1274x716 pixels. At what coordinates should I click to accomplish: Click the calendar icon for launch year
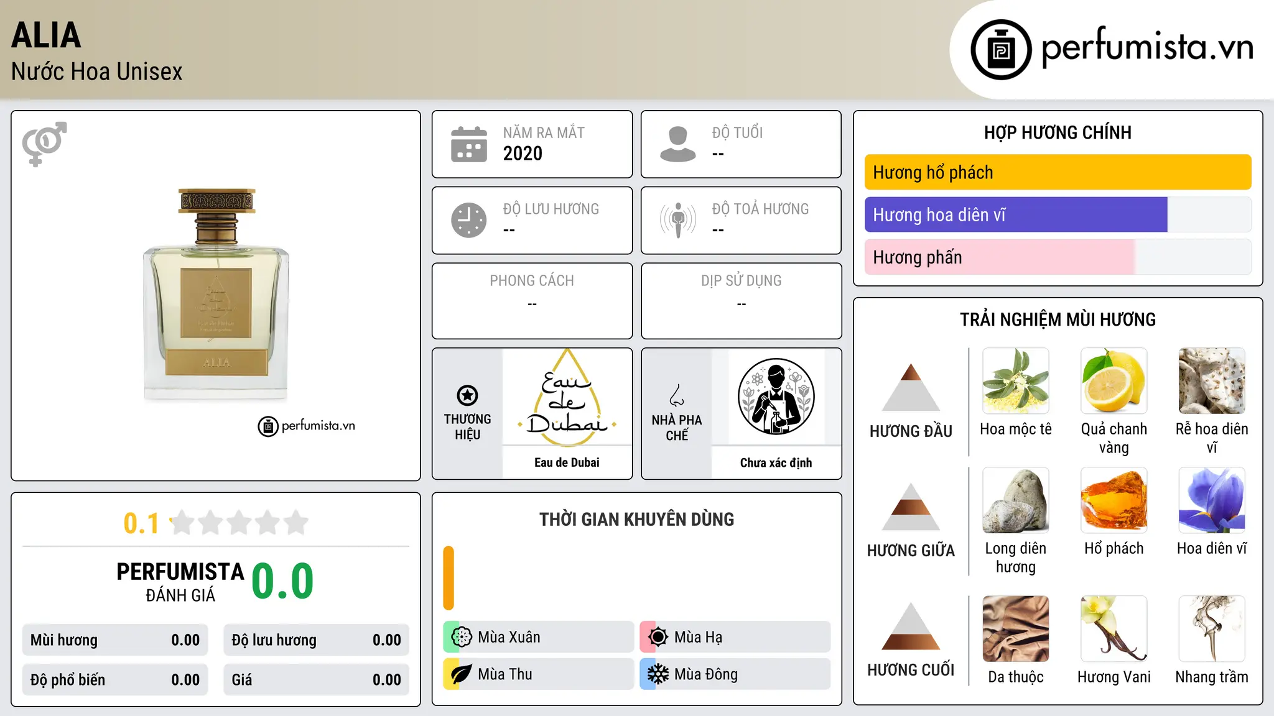pyautogui.click(x=469, y=144)
